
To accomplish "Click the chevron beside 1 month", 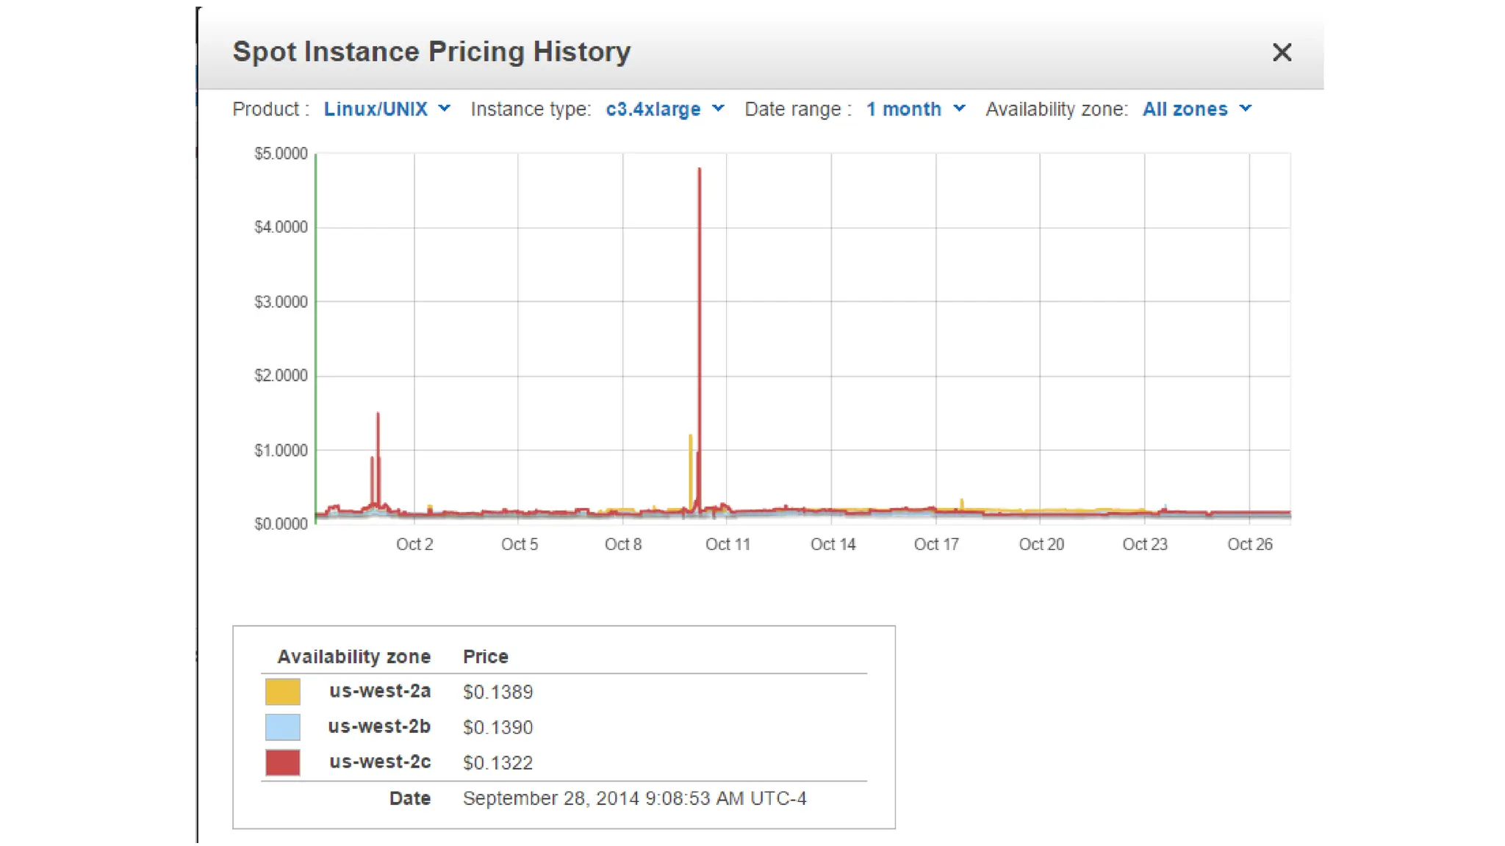I will 959,108.
